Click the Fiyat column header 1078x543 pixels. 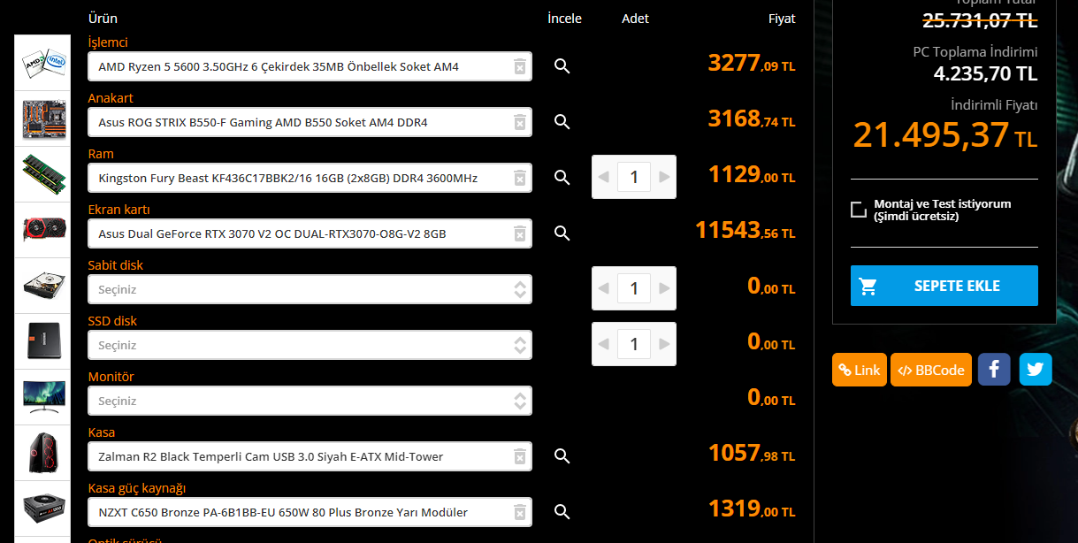pos(782,19)
